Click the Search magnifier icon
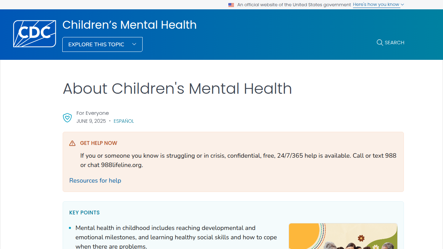The width and height of the screenshot is (443, 249). point(380,43)
